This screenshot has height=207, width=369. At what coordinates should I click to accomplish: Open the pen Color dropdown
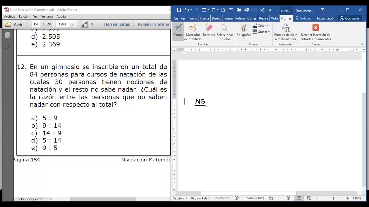coord(261,26)
